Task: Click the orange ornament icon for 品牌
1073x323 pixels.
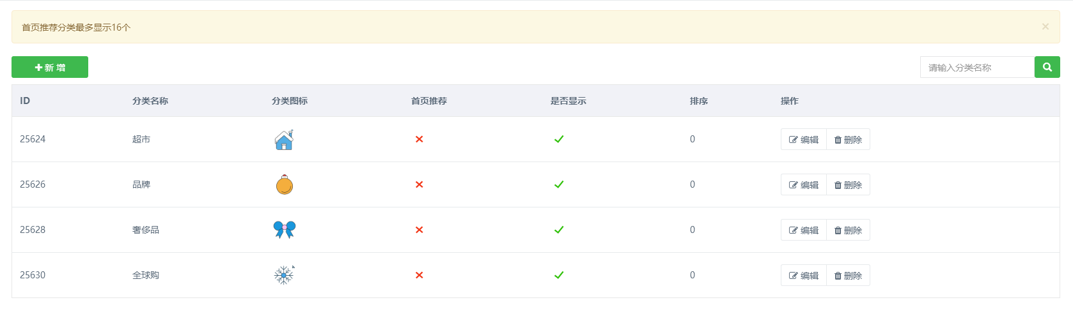Action: point(284,184)
